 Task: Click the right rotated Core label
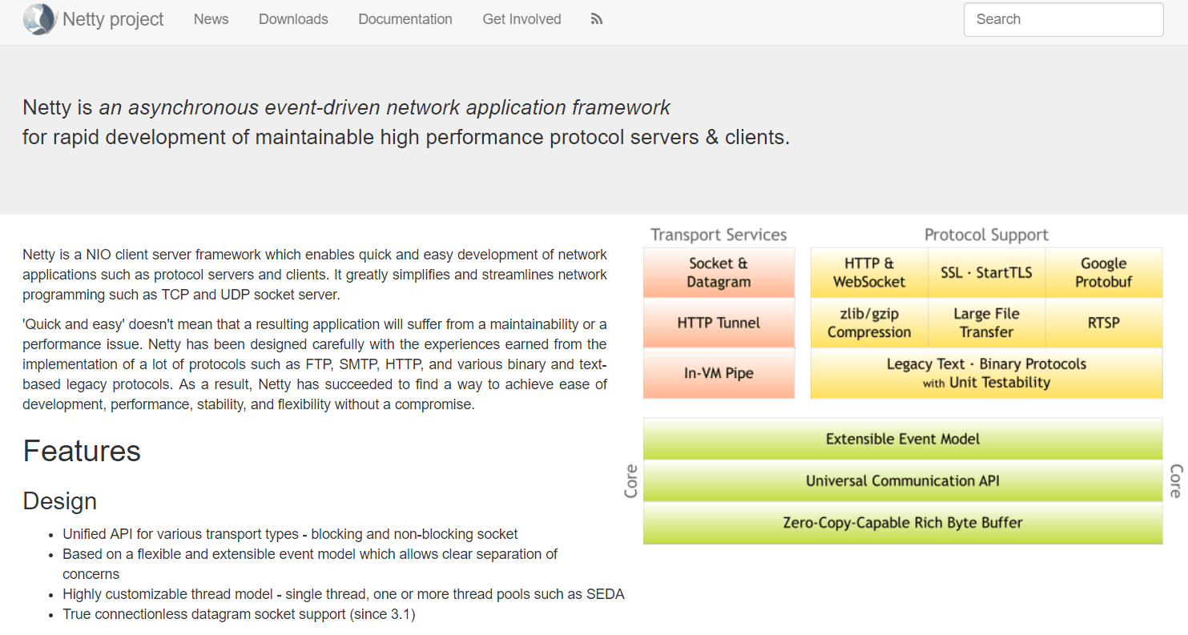(x=1175, y=481)
